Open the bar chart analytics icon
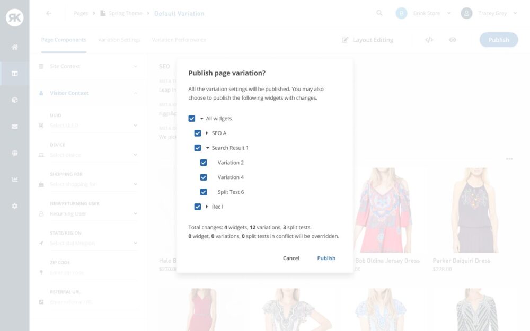The image size is (530, 331). [14, 180]
